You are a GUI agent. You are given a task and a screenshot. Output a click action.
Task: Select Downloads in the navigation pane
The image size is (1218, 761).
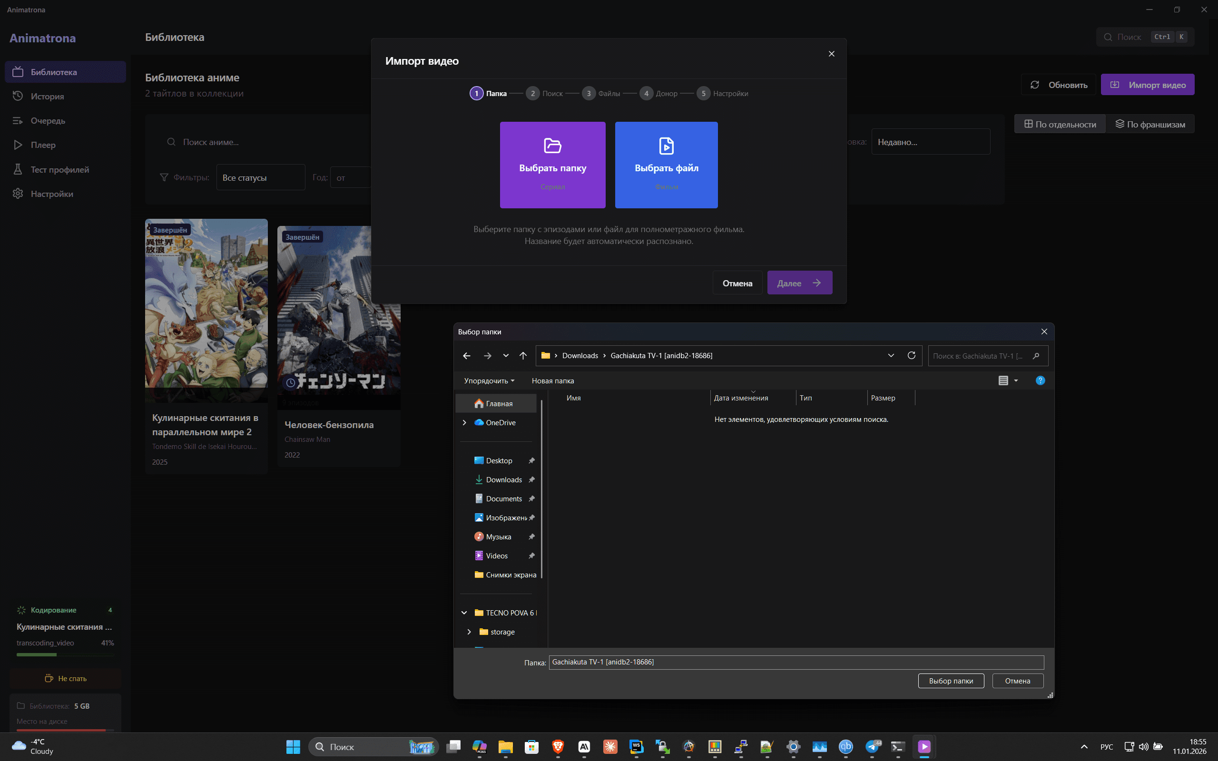(503, 479)
